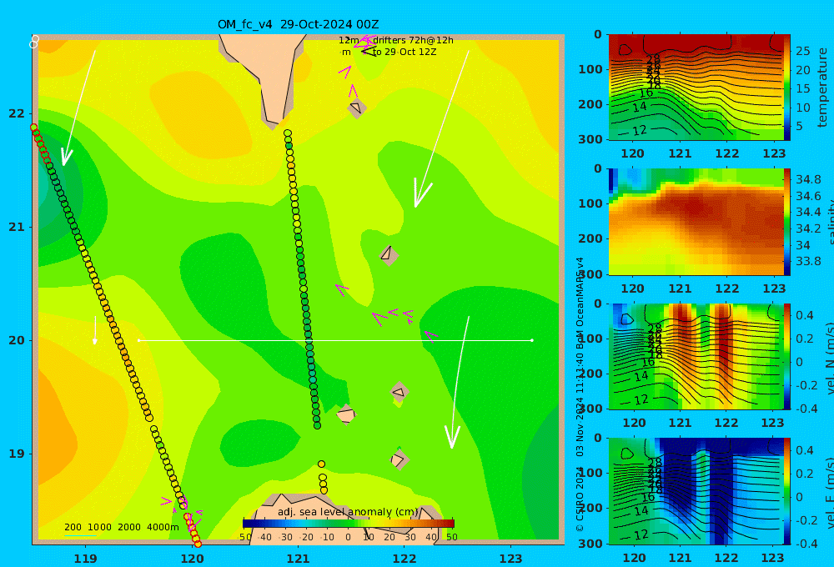The image size is (834, 567).
Task: Click the "120" longitude tick under the temperature panel
Action: pos(633,153)
